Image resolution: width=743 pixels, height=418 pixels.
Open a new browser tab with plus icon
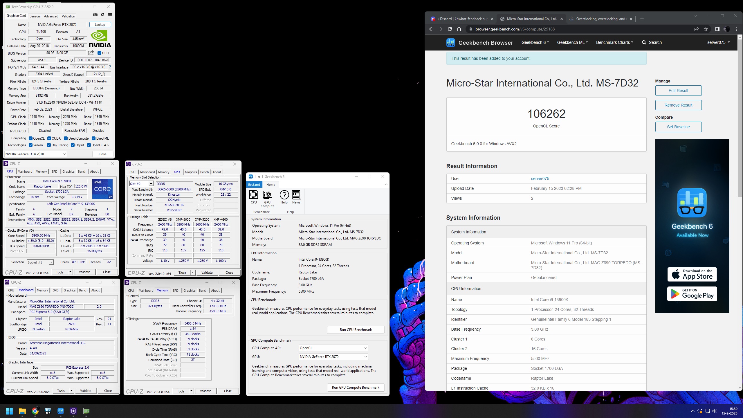(642, 19)
